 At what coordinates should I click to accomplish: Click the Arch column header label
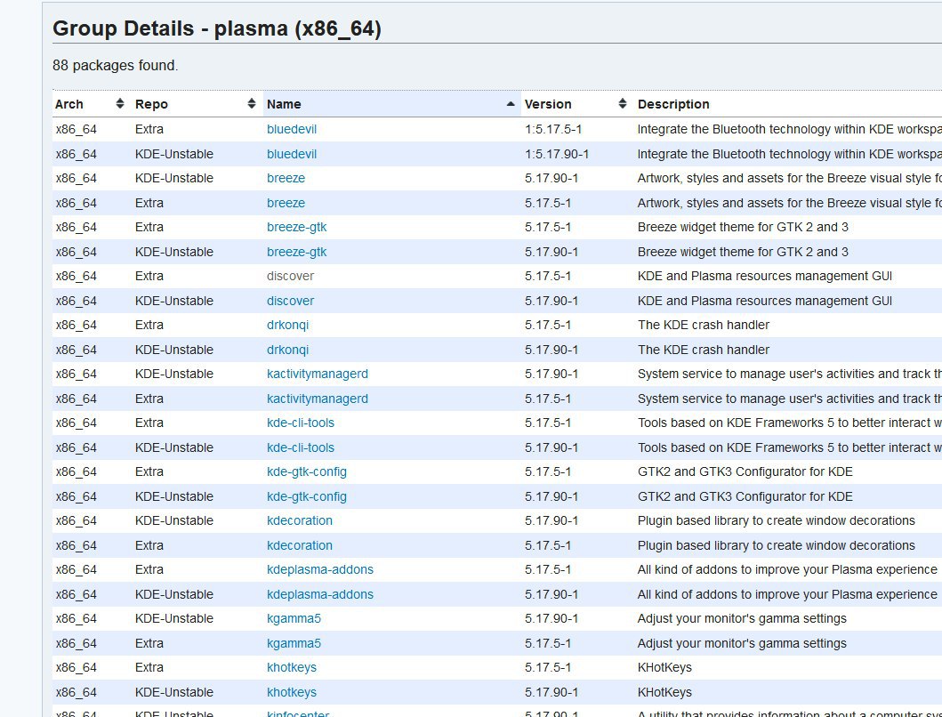69,104
